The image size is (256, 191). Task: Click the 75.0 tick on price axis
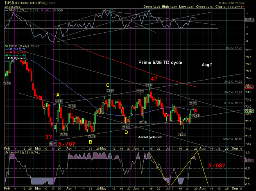tap(248, 78)
